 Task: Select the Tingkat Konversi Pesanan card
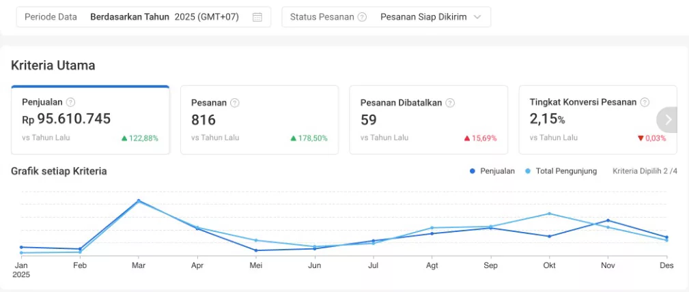(597, 120)
